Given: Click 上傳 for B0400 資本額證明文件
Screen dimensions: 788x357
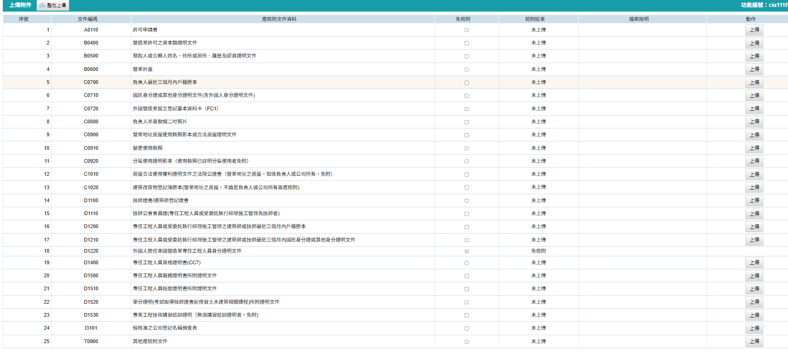Looking at the screenshot, I should 754,43.
